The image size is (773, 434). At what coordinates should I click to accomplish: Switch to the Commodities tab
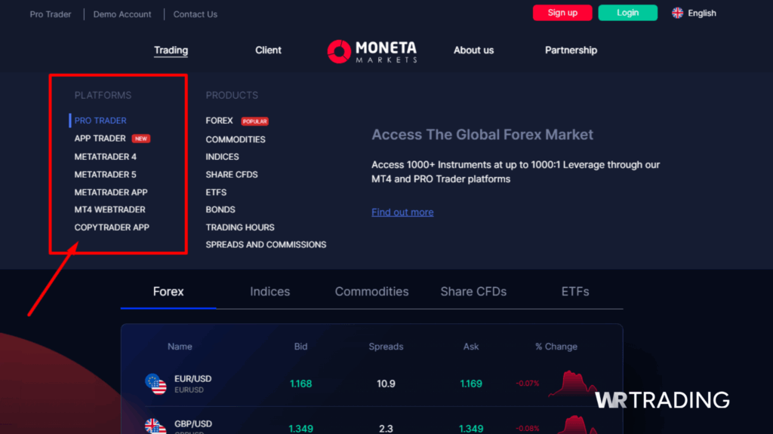tap(371, 292)
